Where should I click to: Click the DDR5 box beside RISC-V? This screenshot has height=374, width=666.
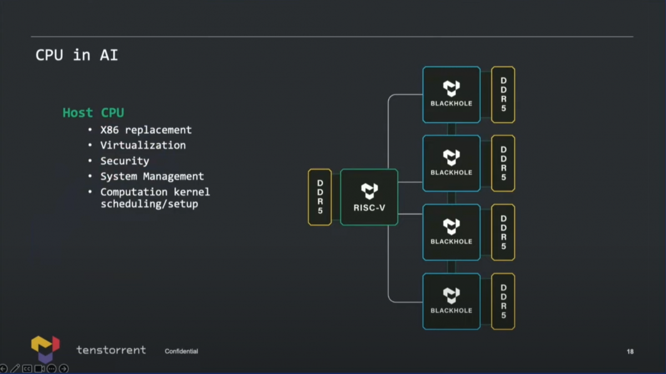click(320, 197)
